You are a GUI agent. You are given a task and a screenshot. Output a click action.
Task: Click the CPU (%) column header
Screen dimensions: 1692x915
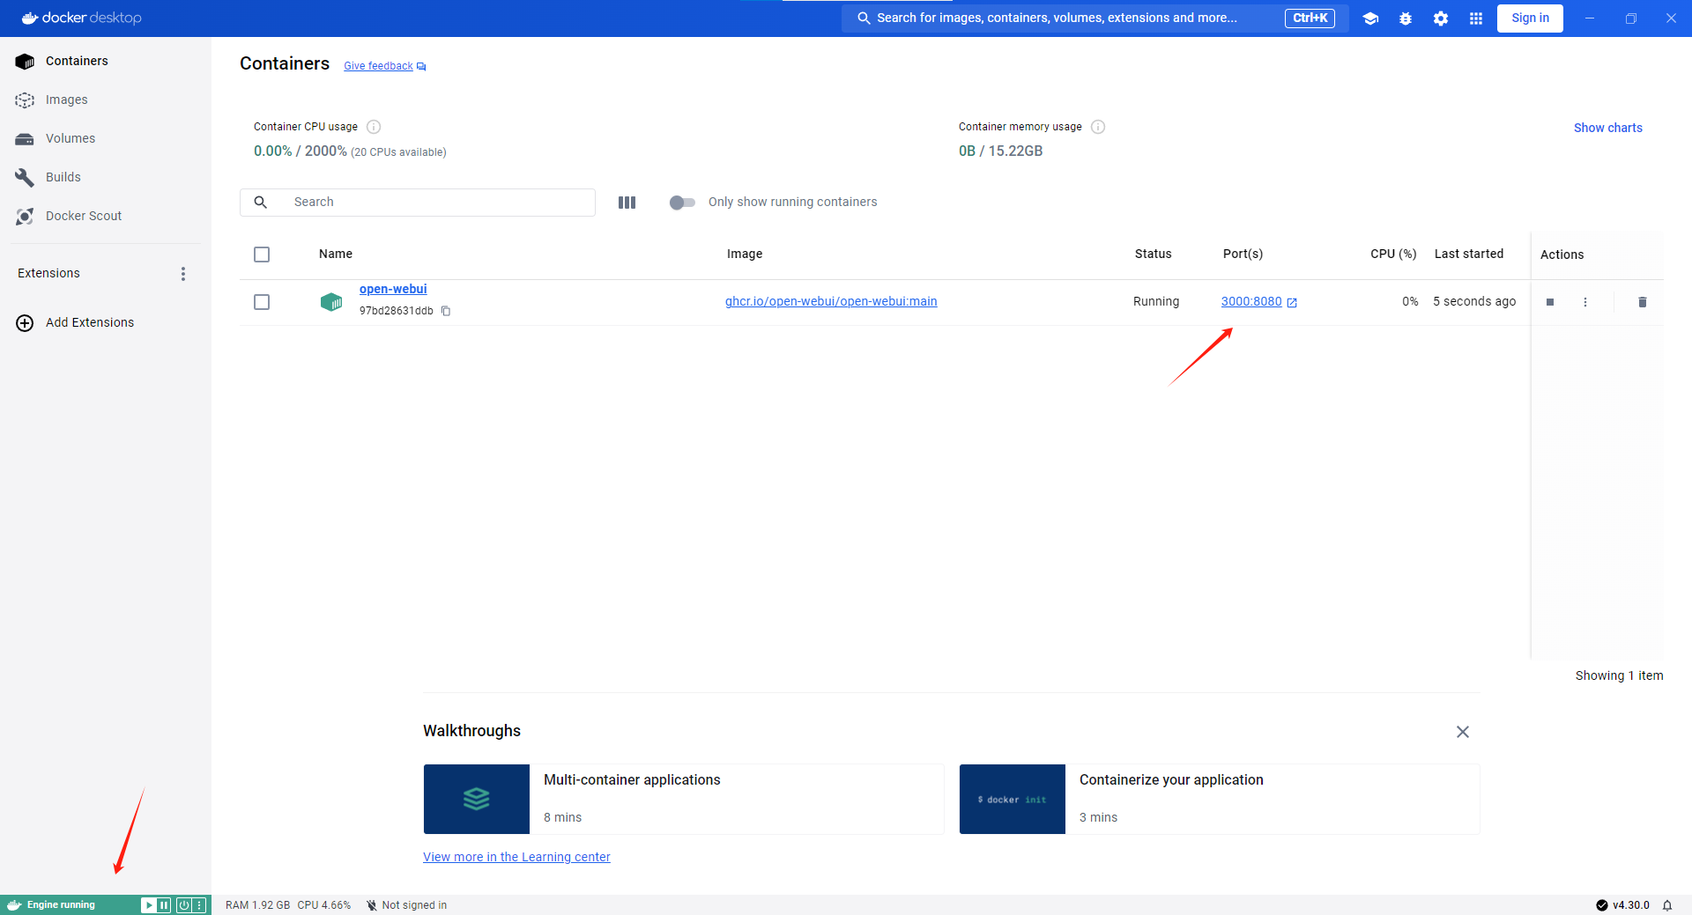point(1393,254)
